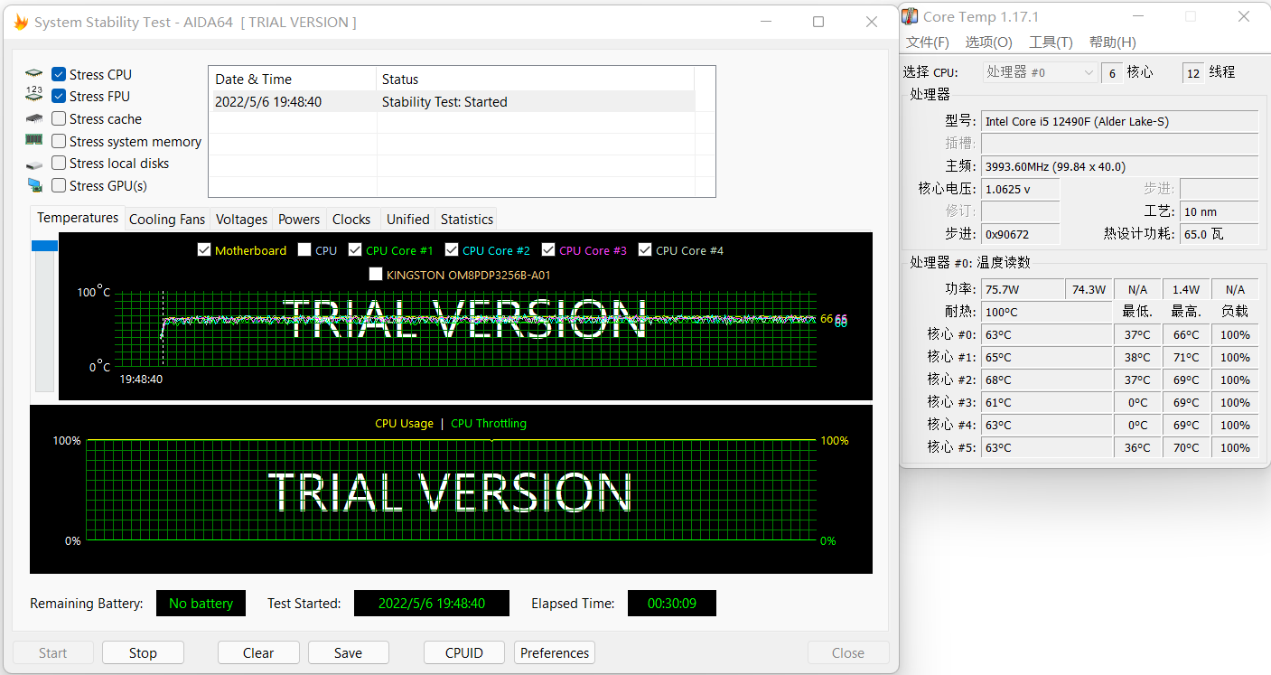
Task: Open the processor #0 selection dropdown
Action: point(1040,72)
